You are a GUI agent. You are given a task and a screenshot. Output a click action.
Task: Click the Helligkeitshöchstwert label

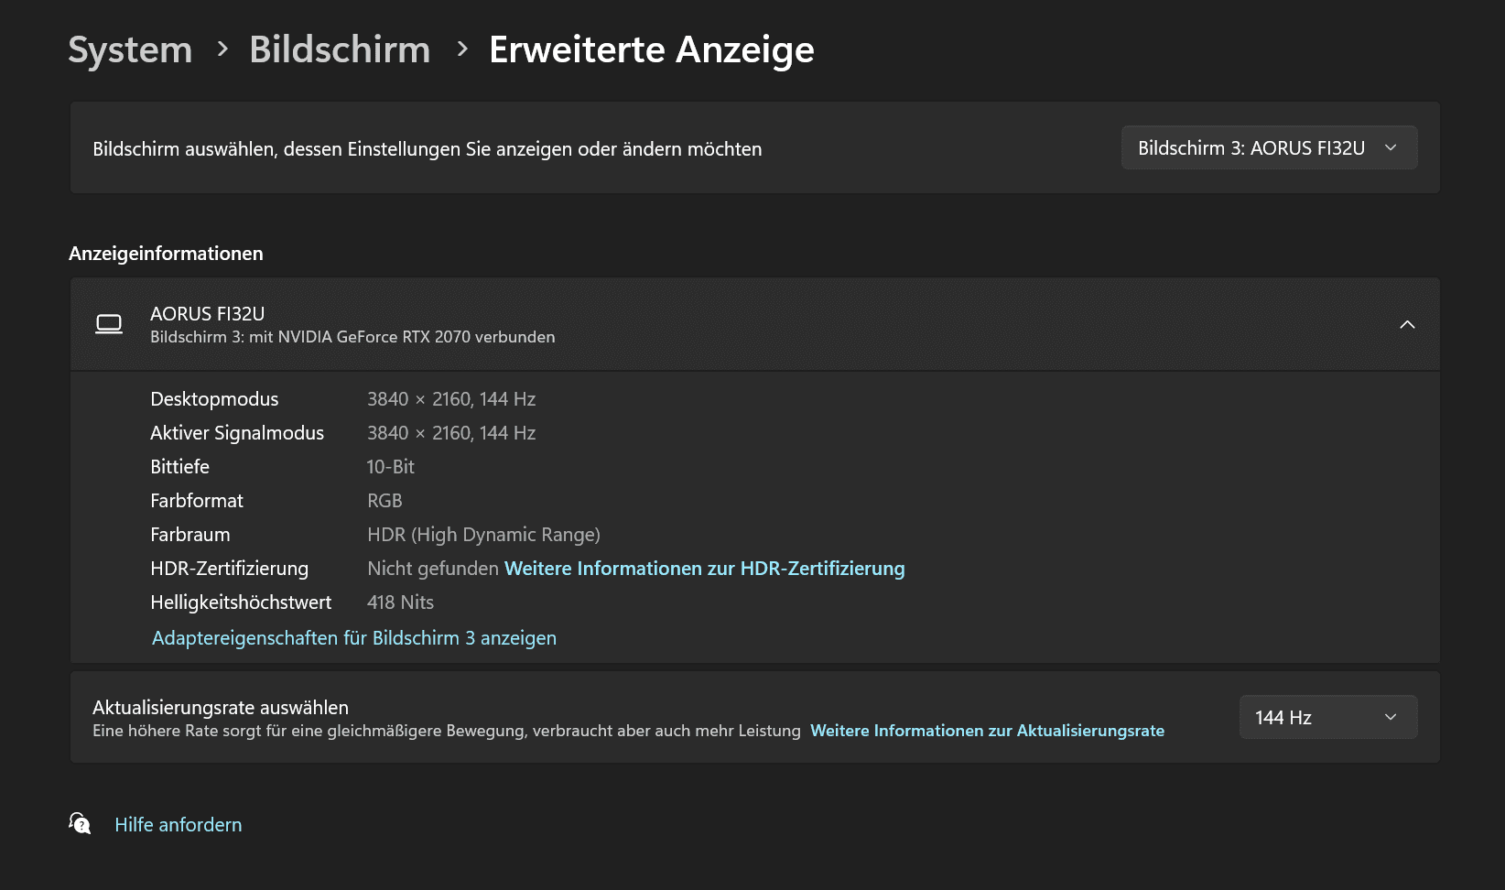241,602
